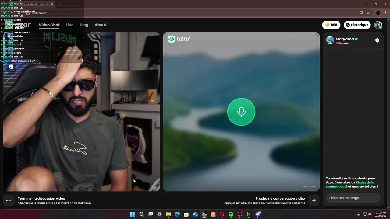Launch Microsoft Edge from the taskbar
The image size is (390, 219).
[177, 214]
